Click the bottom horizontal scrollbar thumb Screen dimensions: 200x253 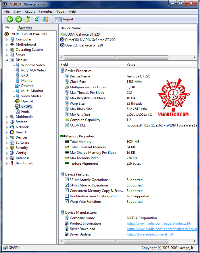tap(116, 242)
